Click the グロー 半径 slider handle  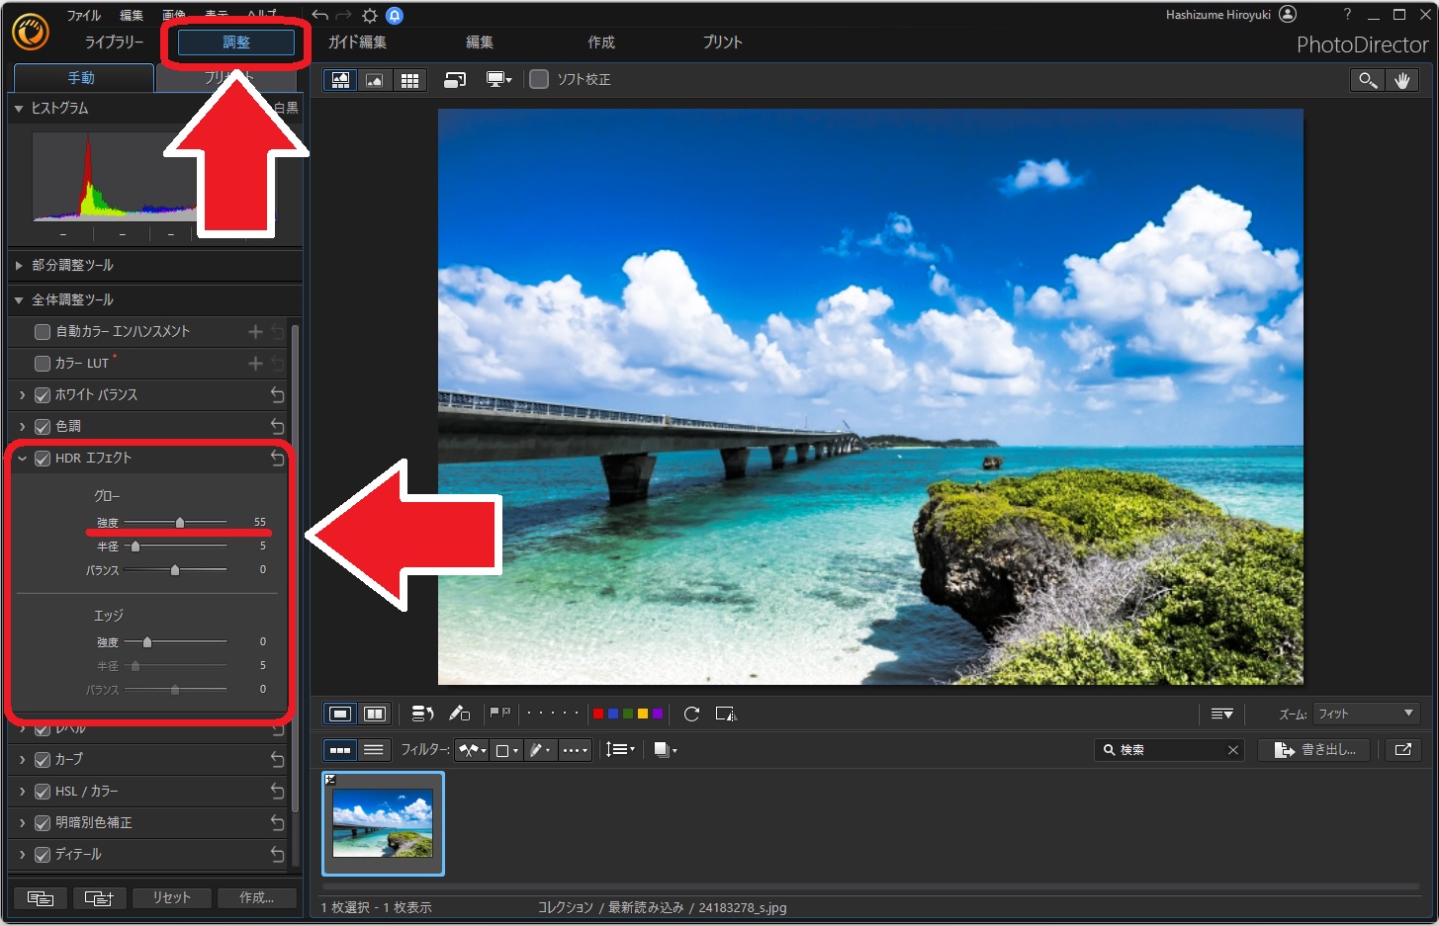coord(135,546)
